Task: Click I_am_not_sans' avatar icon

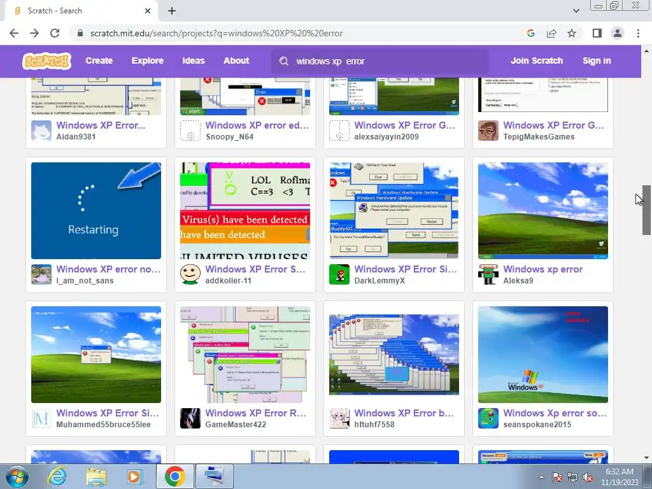Action: pos(41,274)
